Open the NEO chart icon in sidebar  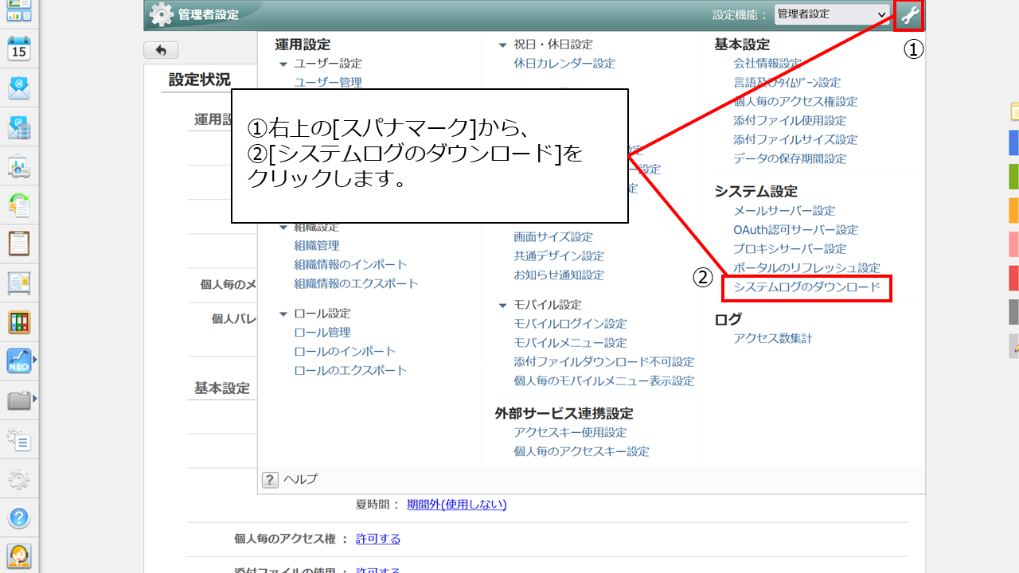click(19, 361)
